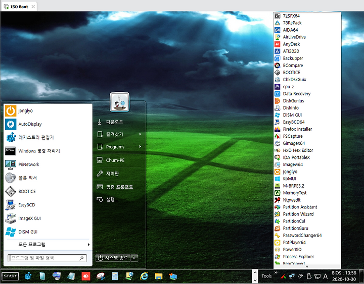The image size is (364, 284).
Task: Launch 7zSFX64 from the Tools list
Action: [307, 16]
